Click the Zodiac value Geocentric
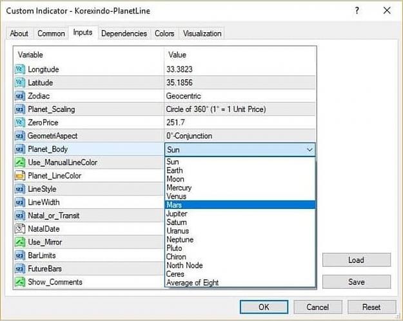Image resolution: width=403 pixels, height=321 pixels. click(240, 96)
